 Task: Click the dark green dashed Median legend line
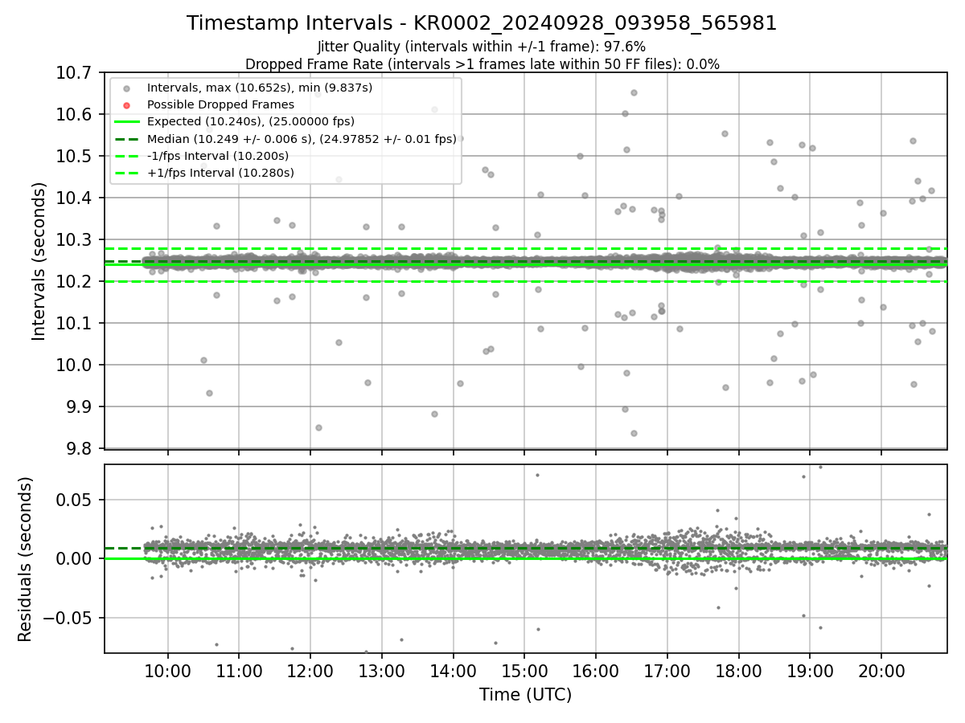click(126, 139)
